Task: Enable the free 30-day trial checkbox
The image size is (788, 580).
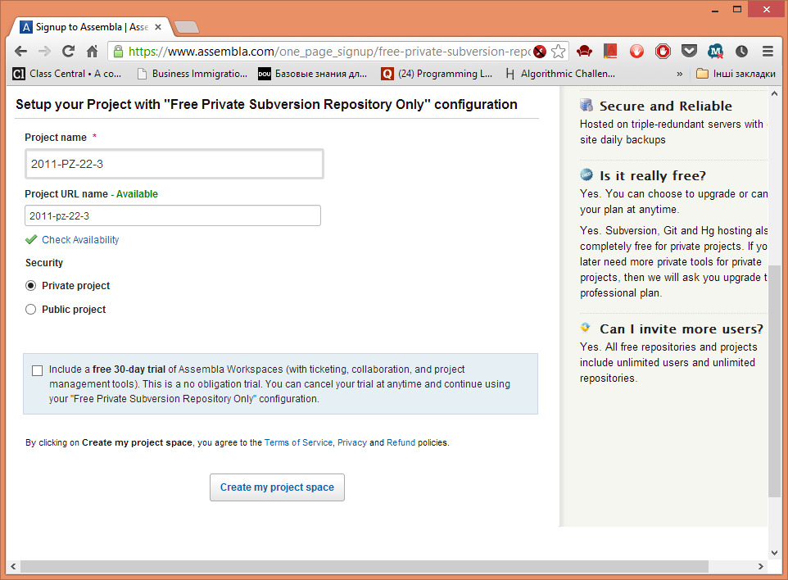Action: tap(37, 370)
